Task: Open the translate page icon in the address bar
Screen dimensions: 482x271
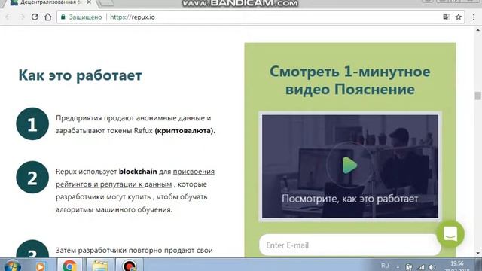Action: pos(447,17)
